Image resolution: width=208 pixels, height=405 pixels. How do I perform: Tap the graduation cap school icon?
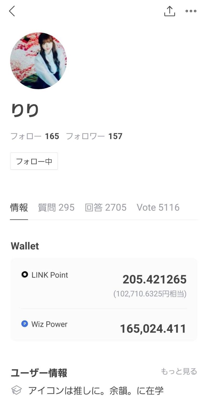click(x=16, y=390)
